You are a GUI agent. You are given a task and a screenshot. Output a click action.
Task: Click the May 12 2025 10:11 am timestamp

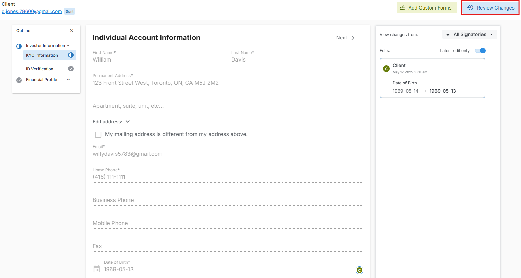coord(410,72)
